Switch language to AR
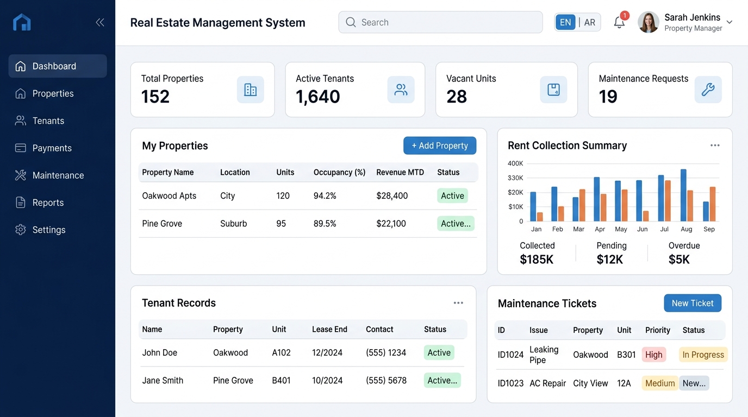 point(590,22)
